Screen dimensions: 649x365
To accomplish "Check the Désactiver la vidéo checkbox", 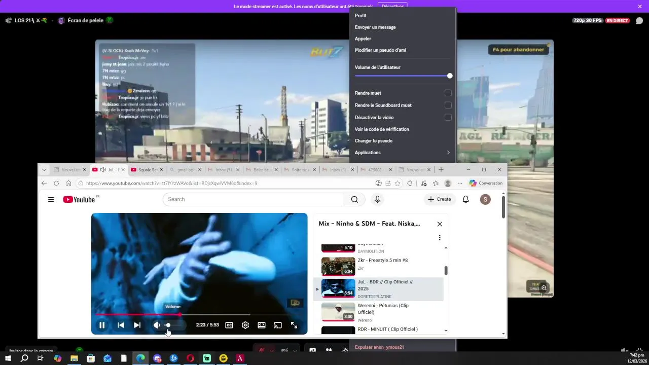I will pos(448,118).
